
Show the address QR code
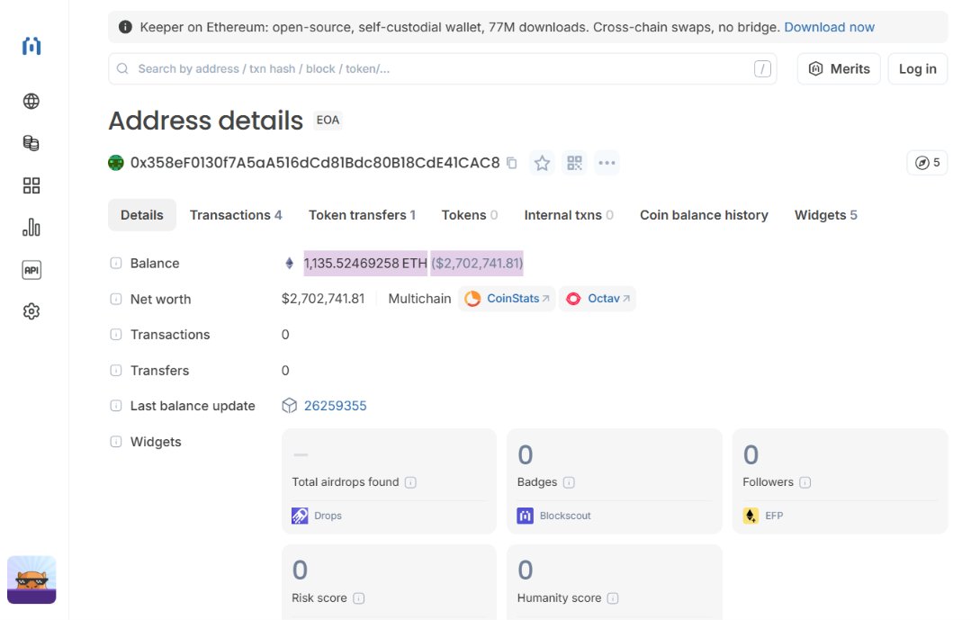tap(574, 163)
